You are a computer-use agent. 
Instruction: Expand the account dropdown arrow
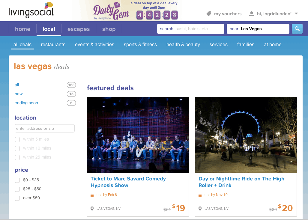pos(296,13)
